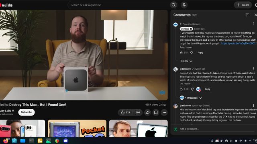Viewport: 257px width, 144px height.
Task: Dislike the pinned @snazzy comment
Action: tap(192, 52)
